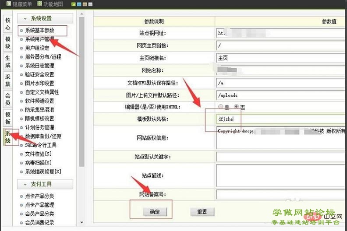Click the 功能地图 grid icon
The width and height of the screenshot is (347, 231).
[39, 3]
